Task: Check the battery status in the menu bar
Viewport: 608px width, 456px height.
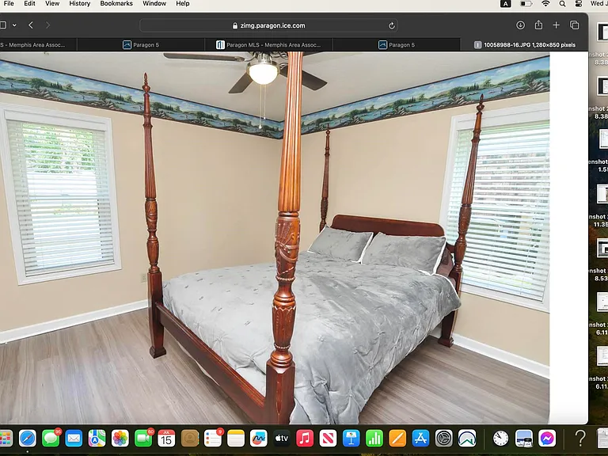Action: tap(526, 4)
